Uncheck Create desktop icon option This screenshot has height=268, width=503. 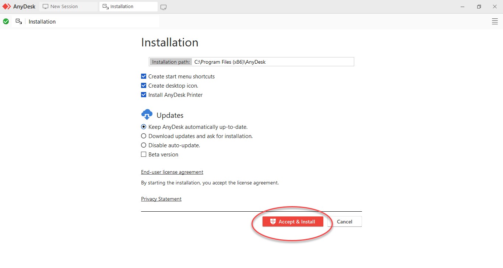point(144,86)
